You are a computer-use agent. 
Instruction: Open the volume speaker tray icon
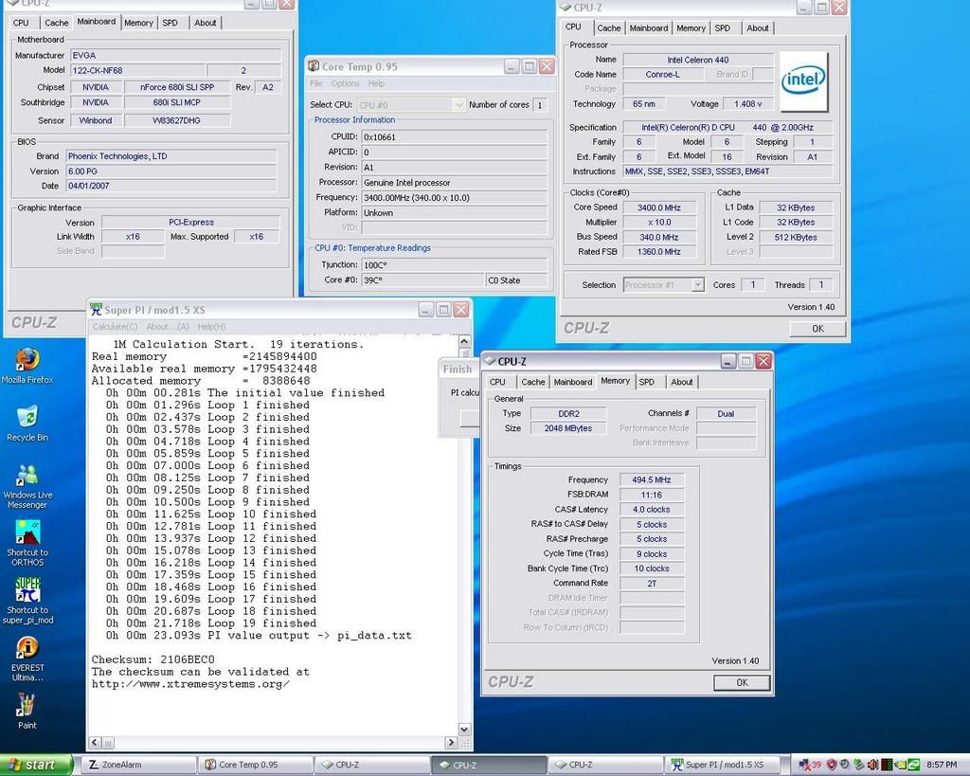pyautogui.click(x=872, y=765)
